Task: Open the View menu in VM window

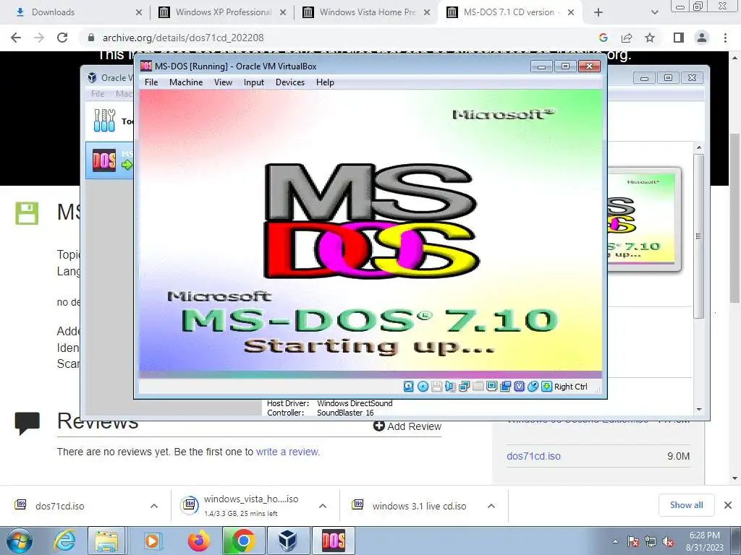Action: 223,82
